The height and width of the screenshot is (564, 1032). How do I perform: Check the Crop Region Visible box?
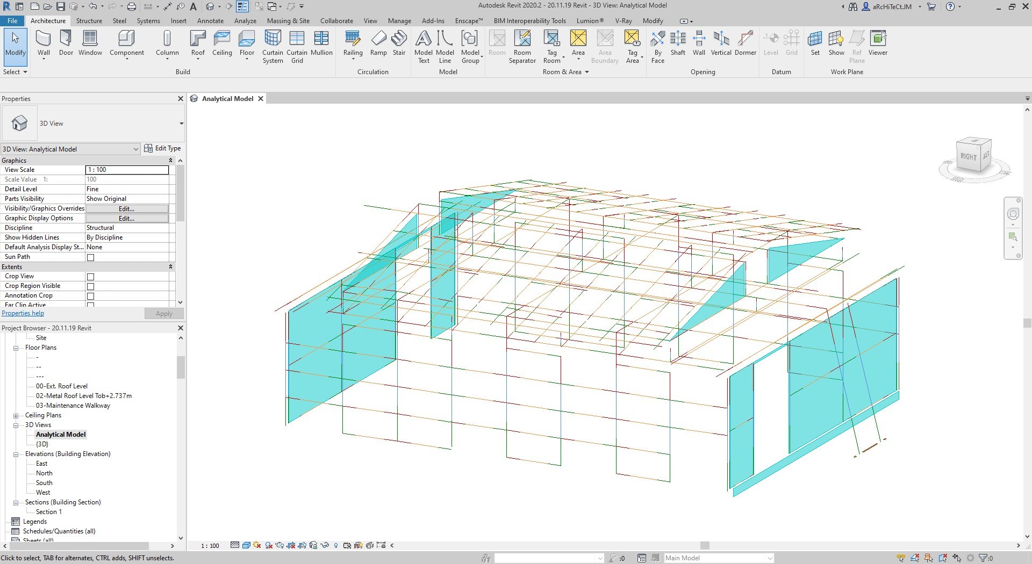(x=91, y=286)
